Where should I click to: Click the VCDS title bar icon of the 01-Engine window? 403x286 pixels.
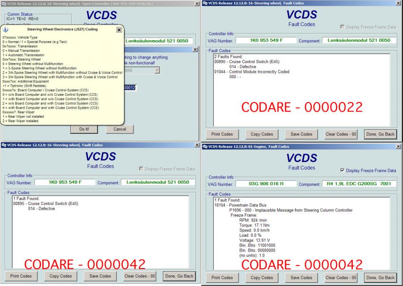(x=205, y=146)
